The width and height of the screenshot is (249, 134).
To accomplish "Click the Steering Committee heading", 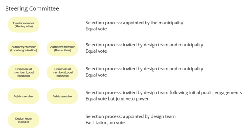I will pyautogui.click(x=32, y=9).
